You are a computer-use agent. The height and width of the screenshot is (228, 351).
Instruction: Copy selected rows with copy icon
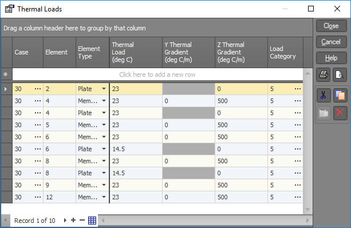[340, 95]
